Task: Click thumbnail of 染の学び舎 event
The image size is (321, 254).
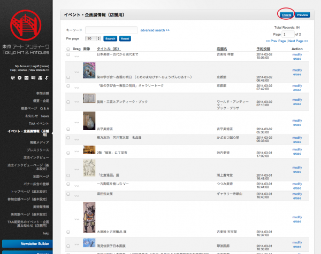Action: [x=89, y=69]
